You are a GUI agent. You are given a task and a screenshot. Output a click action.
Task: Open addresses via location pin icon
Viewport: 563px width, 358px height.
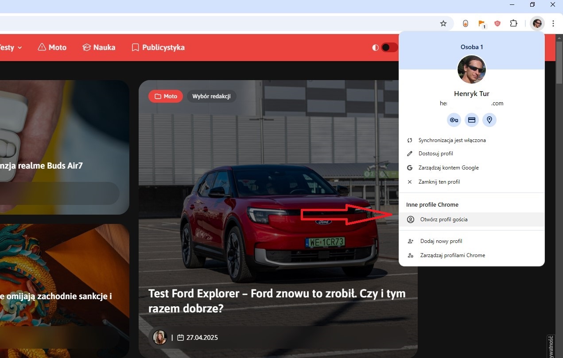point(489,120)
